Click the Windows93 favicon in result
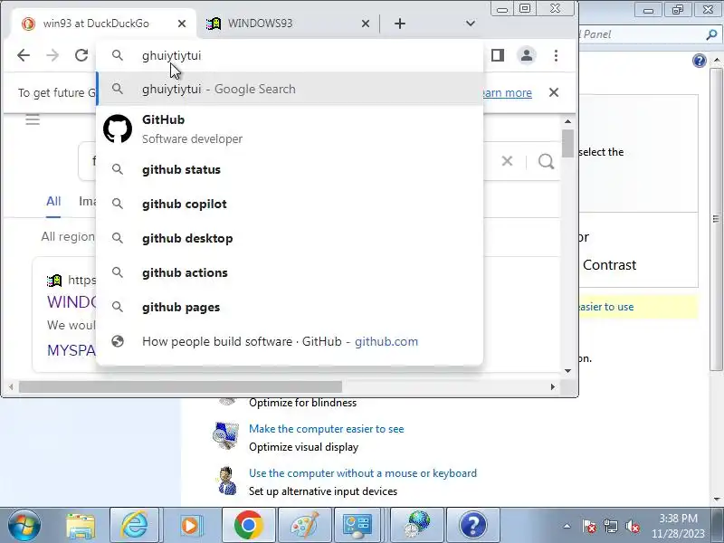The height and width of the screenshot is (543, 724). [x=54, y=280]
